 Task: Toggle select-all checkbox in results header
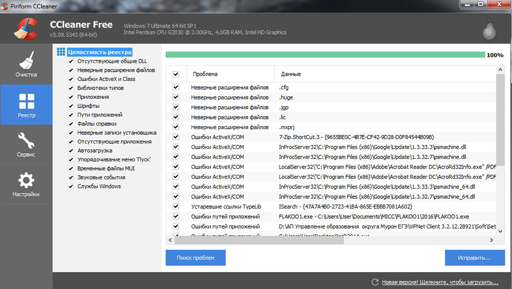coord(176,74)
